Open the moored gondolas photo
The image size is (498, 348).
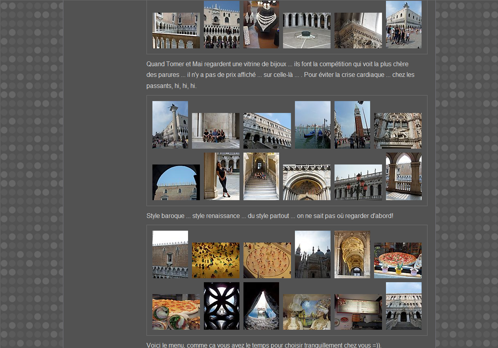click(x=312, y=125)
